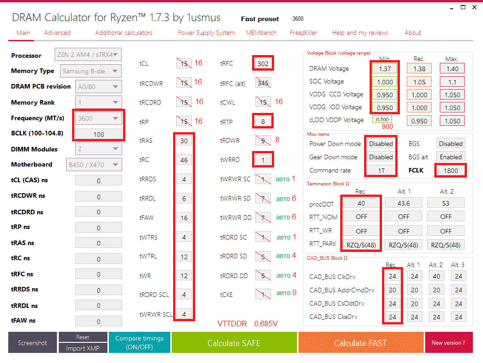The height and width of the screenshot is (363, 483).
Task: Open Help and my reviews tab
Action: tap(360, 33)
